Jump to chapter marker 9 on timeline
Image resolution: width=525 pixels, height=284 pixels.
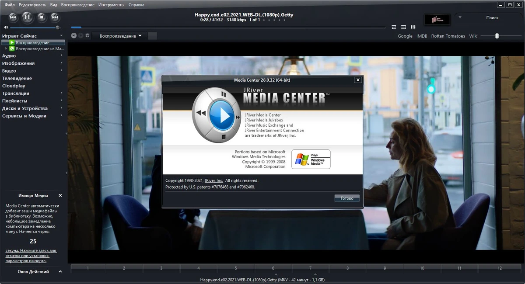point(385,268)
